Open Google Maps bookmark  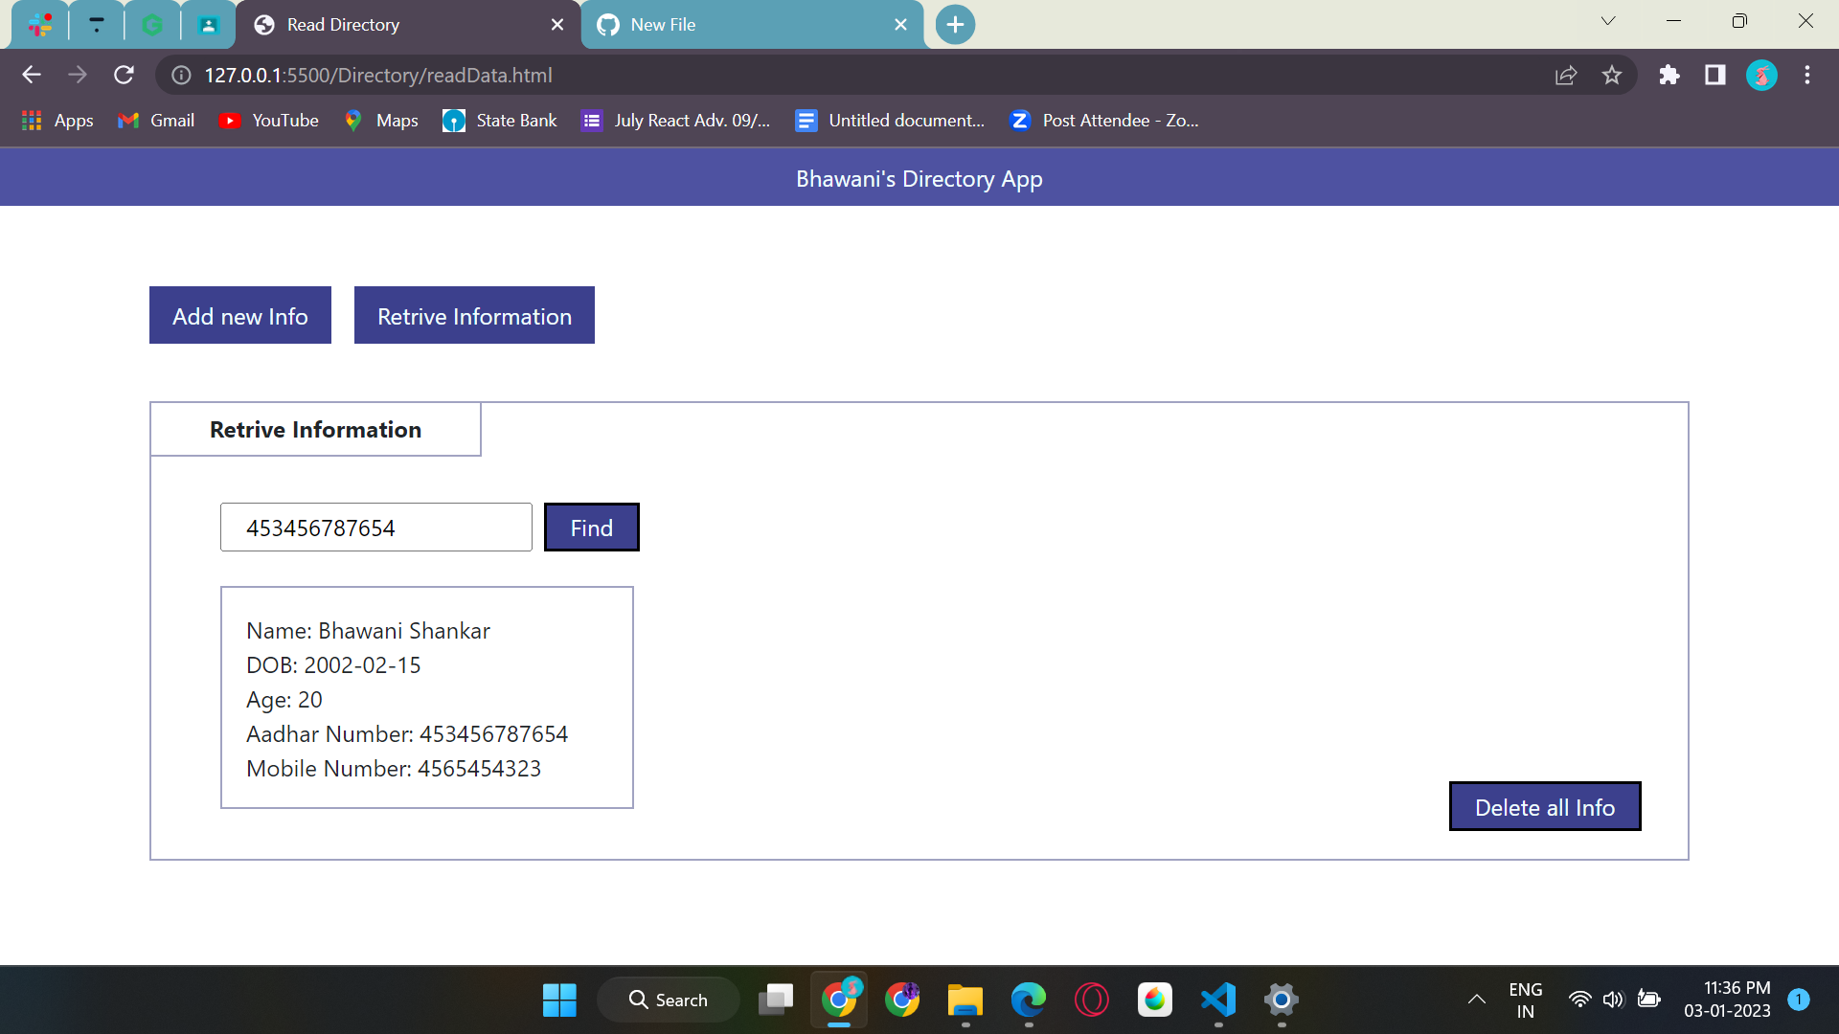click(380, 120)
